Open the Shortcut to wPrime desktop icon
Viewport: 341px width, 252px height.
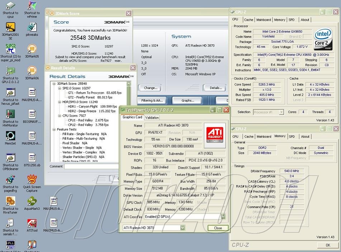tap(32, 10)
